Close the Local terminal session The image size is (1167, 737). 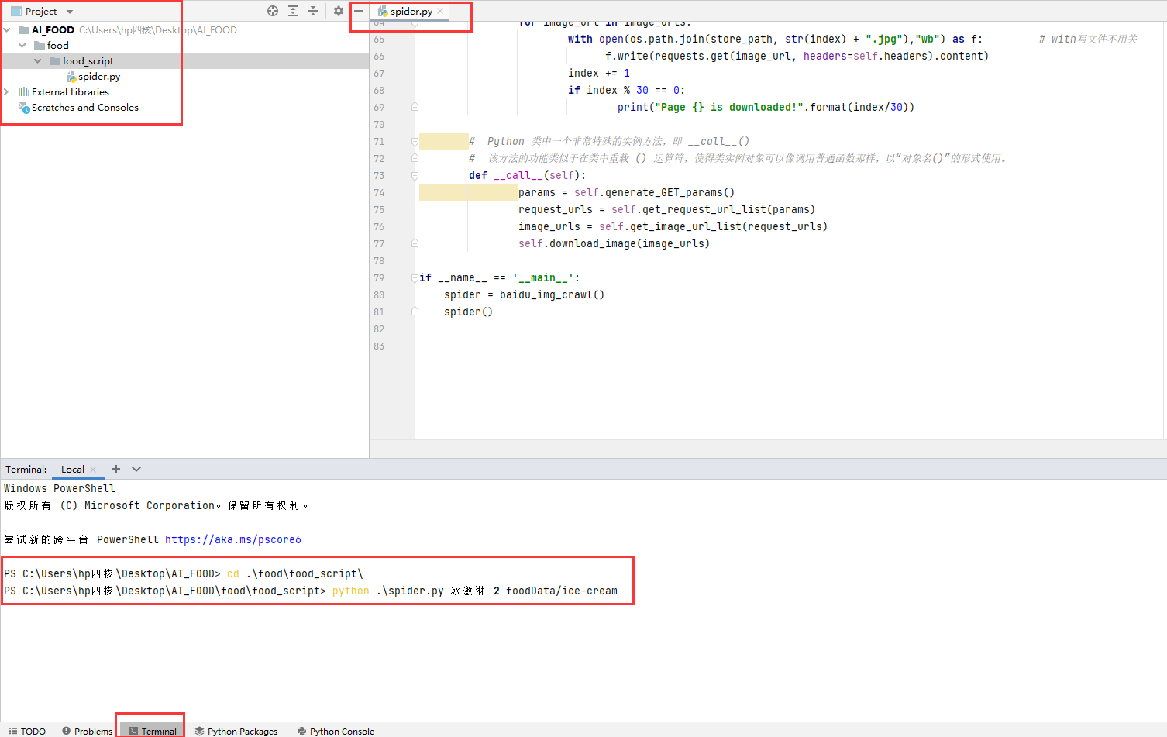93,470
